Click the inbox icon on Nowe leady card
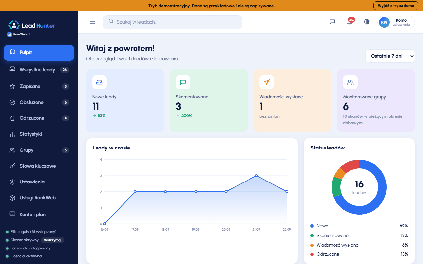The height and width of the screenshot is (264, 423). [x=99, y=82]
